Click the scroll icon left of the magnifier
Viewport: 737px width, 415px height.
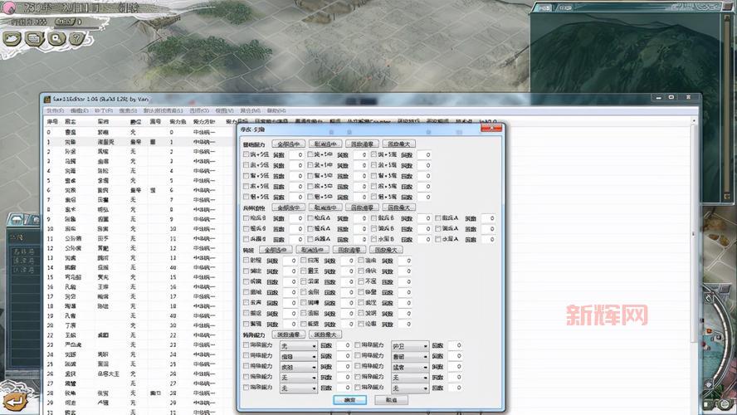(34, 38)
